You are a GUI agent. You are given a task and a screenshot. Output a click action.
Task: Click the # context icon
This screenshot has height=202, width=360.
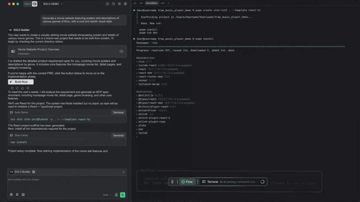tap(17, 195)
